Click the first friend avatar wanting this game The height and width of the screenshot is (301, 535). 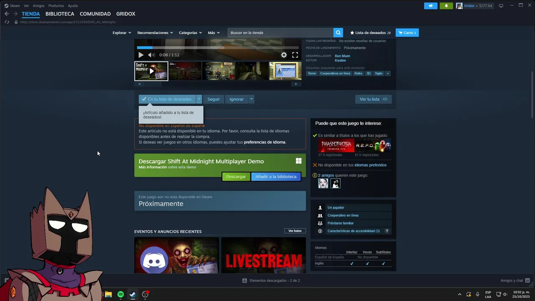pos(323,183)
